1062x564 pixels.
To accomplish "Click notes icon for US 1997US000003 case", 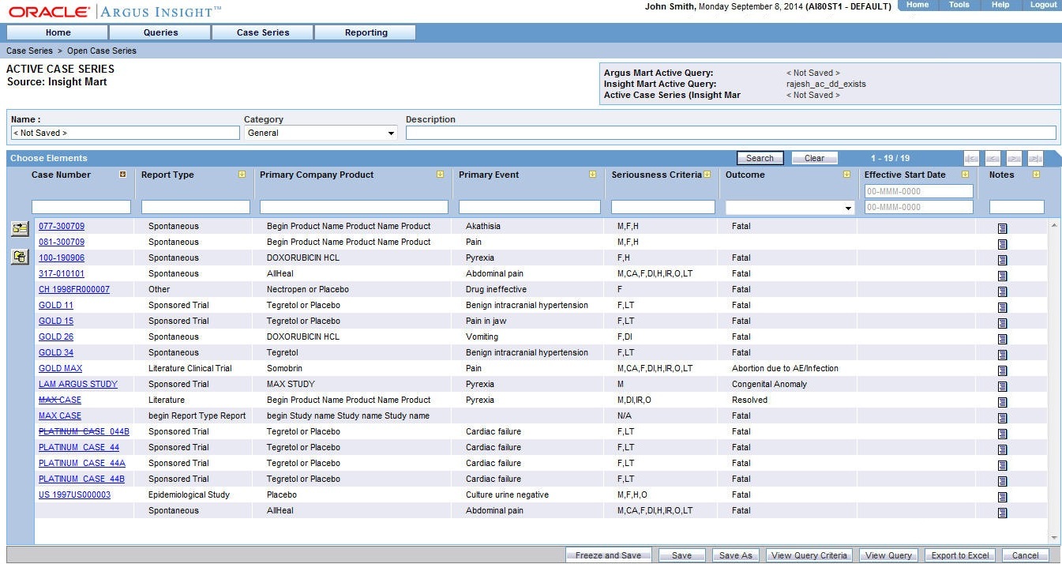I will point(1002,497).
